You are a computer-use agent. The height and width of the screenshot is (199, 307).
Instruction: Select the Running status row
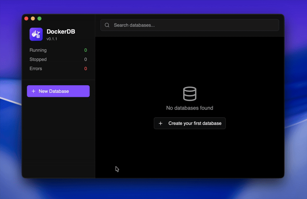58,50
